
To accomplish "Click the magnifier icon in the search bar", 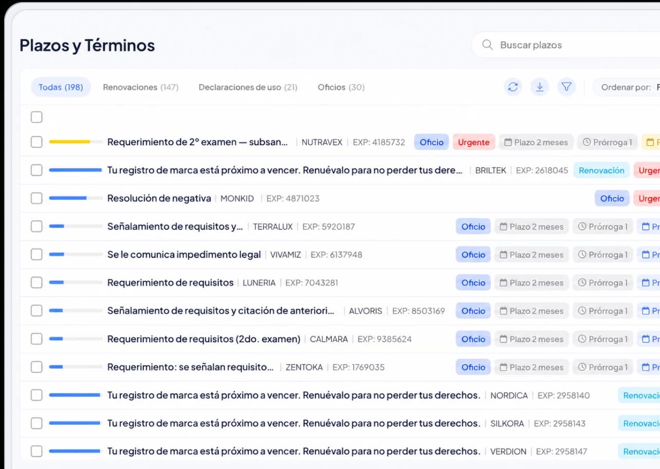I will click(x=487, y=45).
